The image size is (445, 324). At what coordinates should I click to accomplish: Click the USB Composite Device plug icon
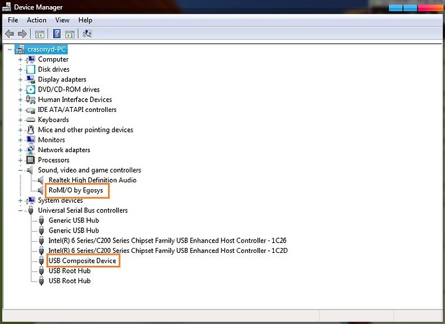click(x=41, y=261)
